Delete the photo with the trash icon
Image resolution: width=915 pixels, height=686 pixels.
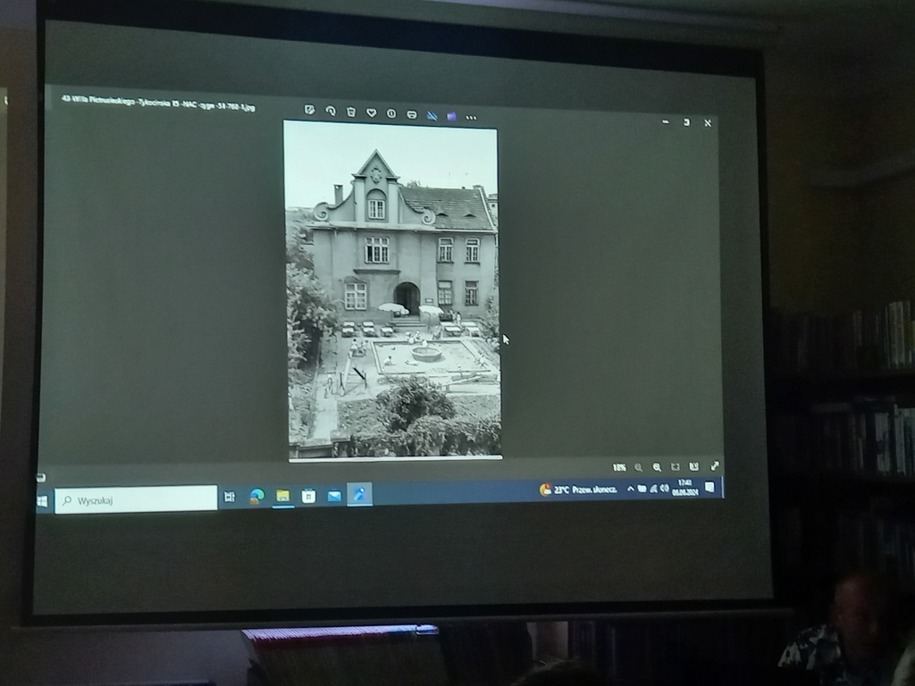[350, 112]
